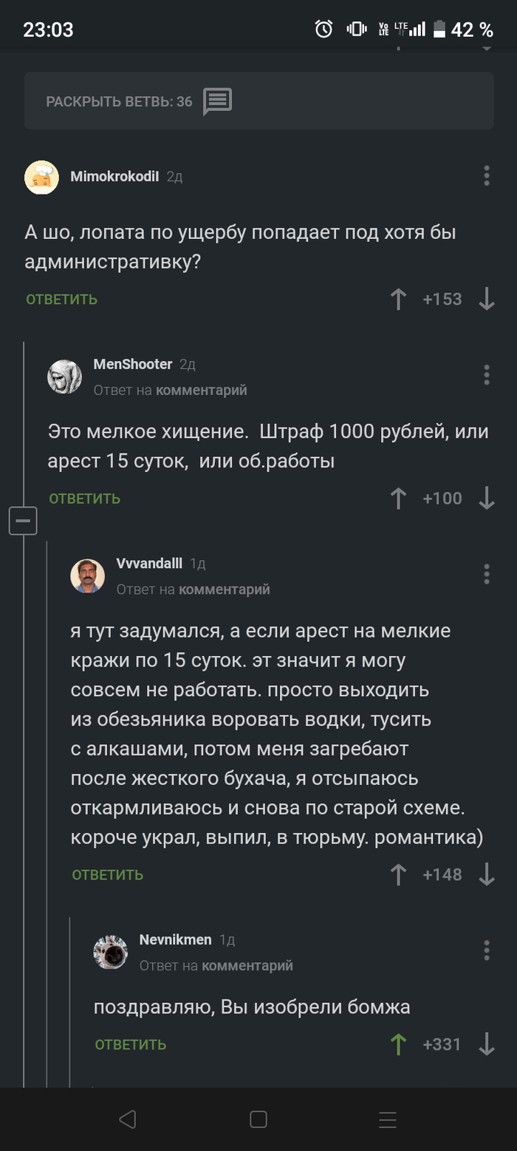
Task: Open the overflow menu on Mimokrokodil's comment
Action: point(487,176)
